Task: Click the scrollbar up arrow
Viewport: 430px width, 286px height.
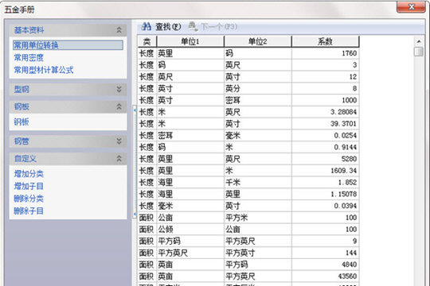Action: 419,41
